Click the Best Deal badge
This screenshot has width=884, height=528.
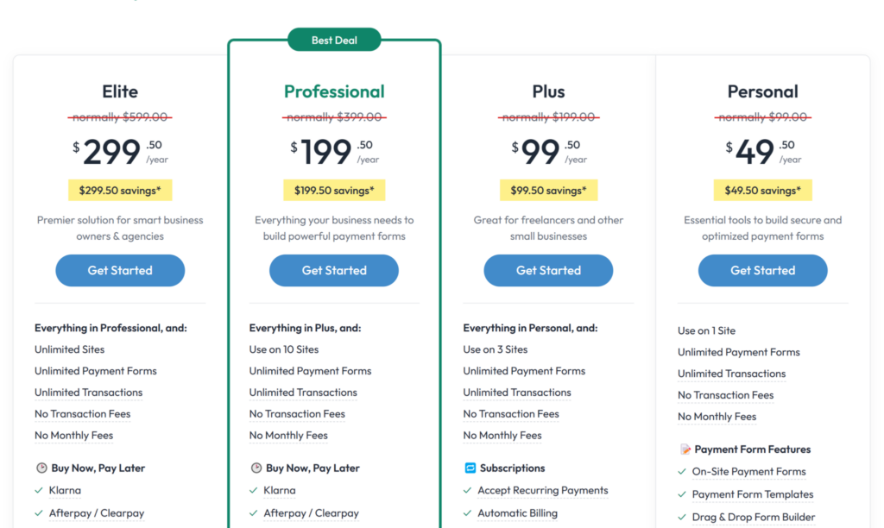click(334, 40)
